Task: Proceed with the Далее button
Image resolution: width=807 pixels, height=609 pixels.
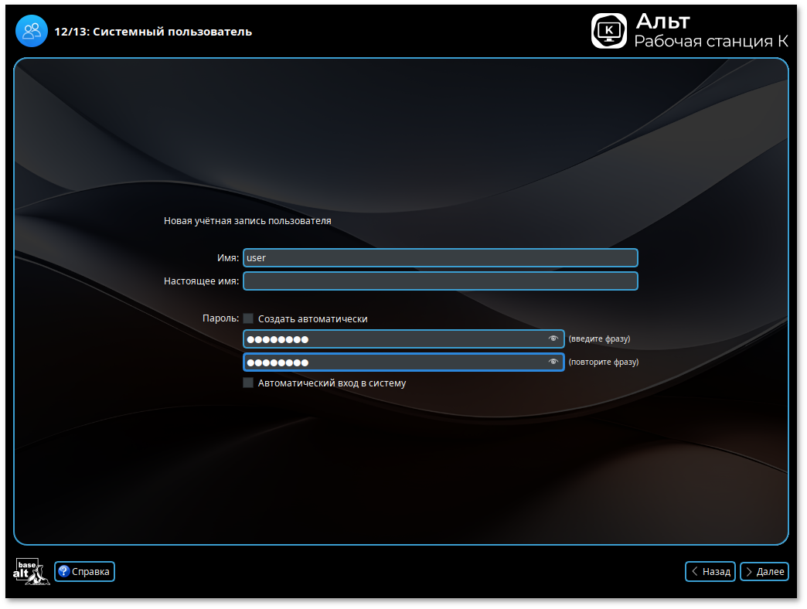Action: (x=764, y=572)
